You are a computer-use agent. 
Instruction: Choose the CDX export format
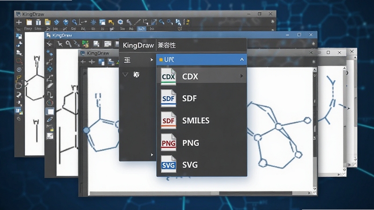(201, 77)
